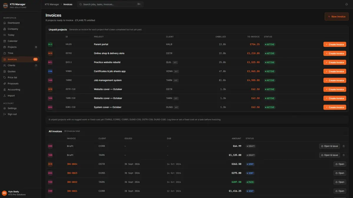Open invoice INV-0021
This screenshot has width=353, height=198.
tap(340, 191)
